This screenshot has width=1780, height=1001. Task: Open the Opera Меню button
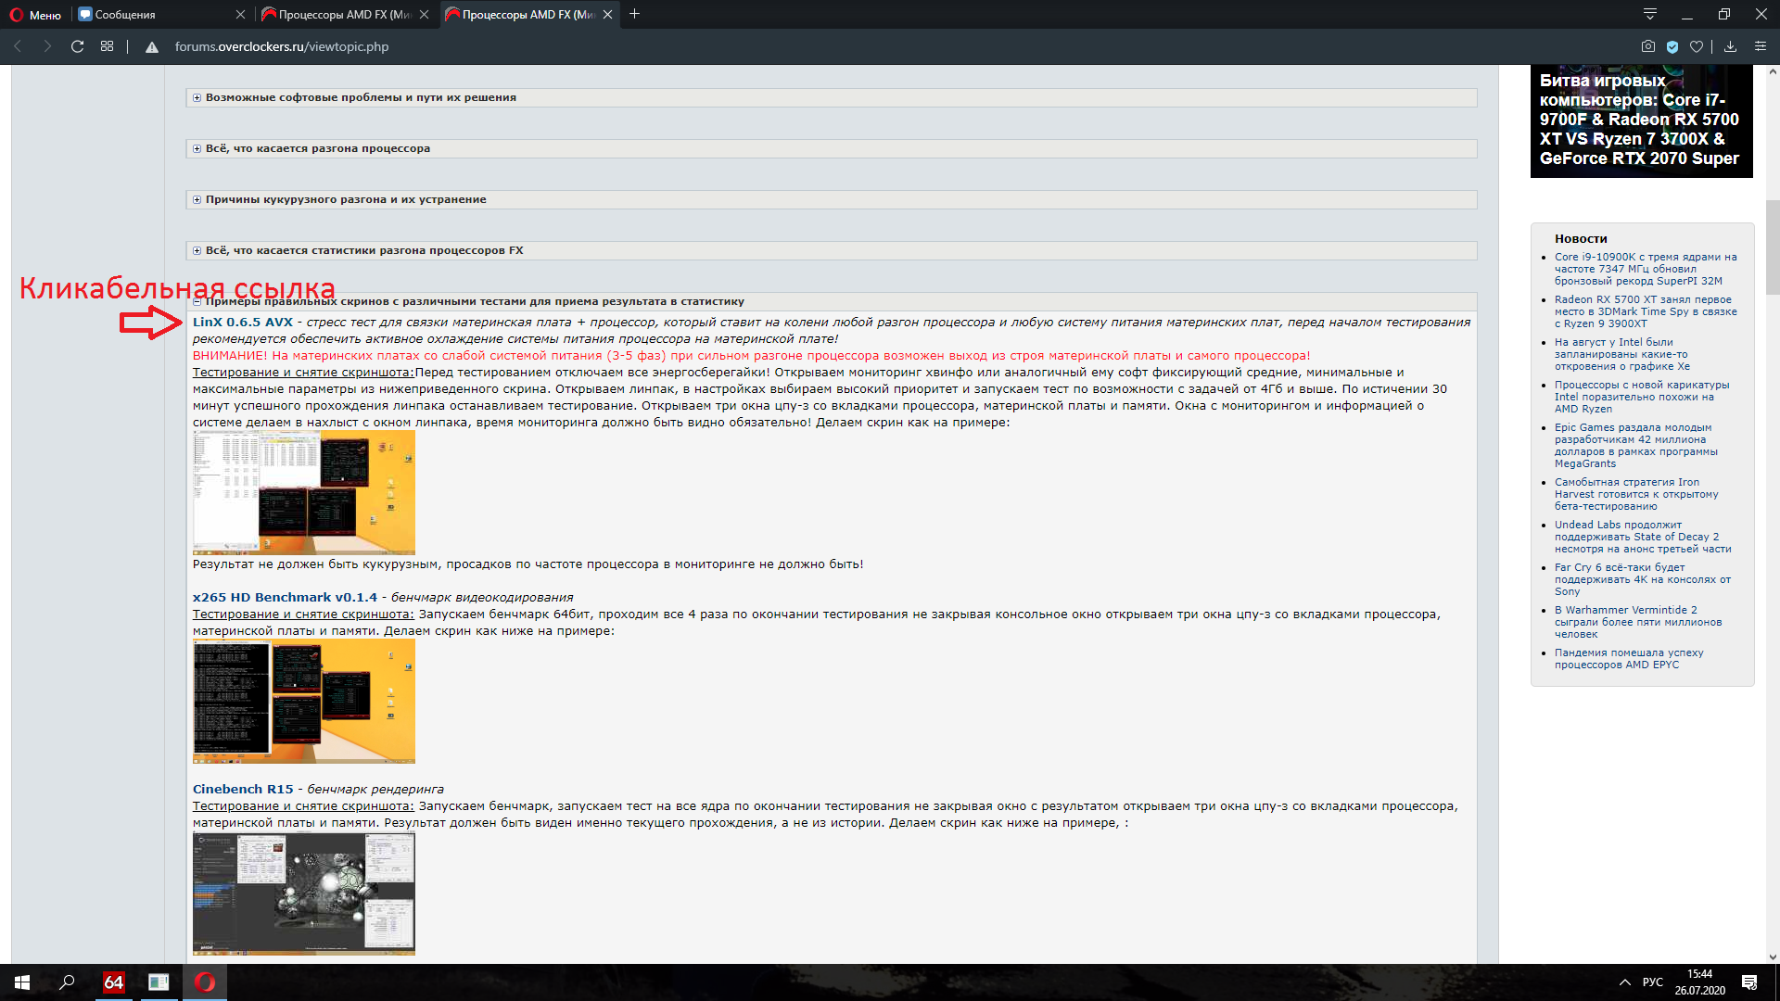coord(35,14)
